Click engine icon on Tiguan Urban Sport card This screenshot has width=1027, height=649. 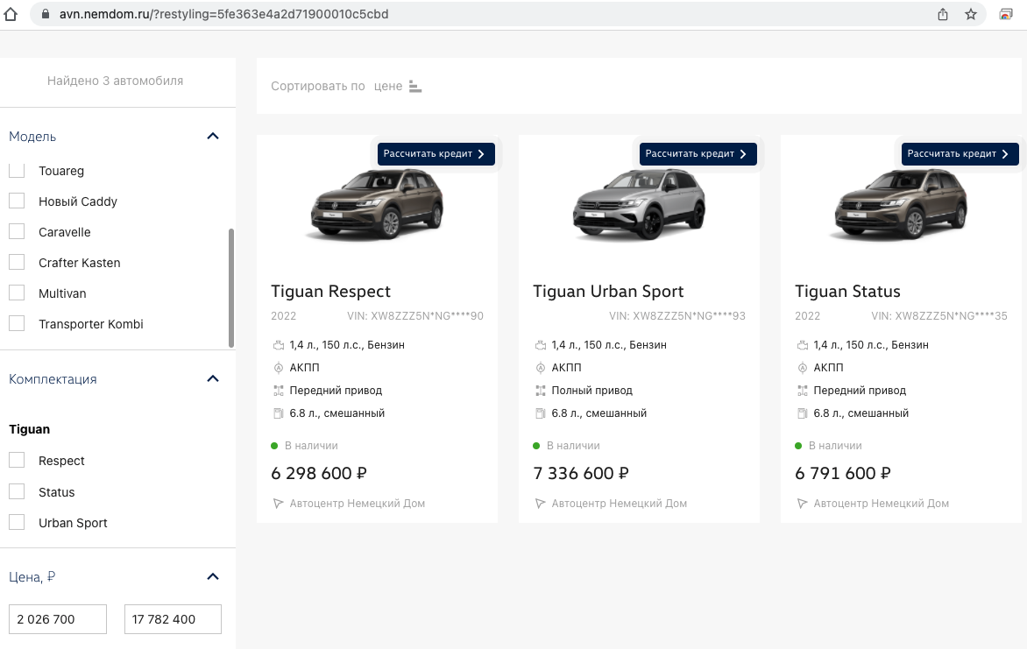[x=541, y=345]
